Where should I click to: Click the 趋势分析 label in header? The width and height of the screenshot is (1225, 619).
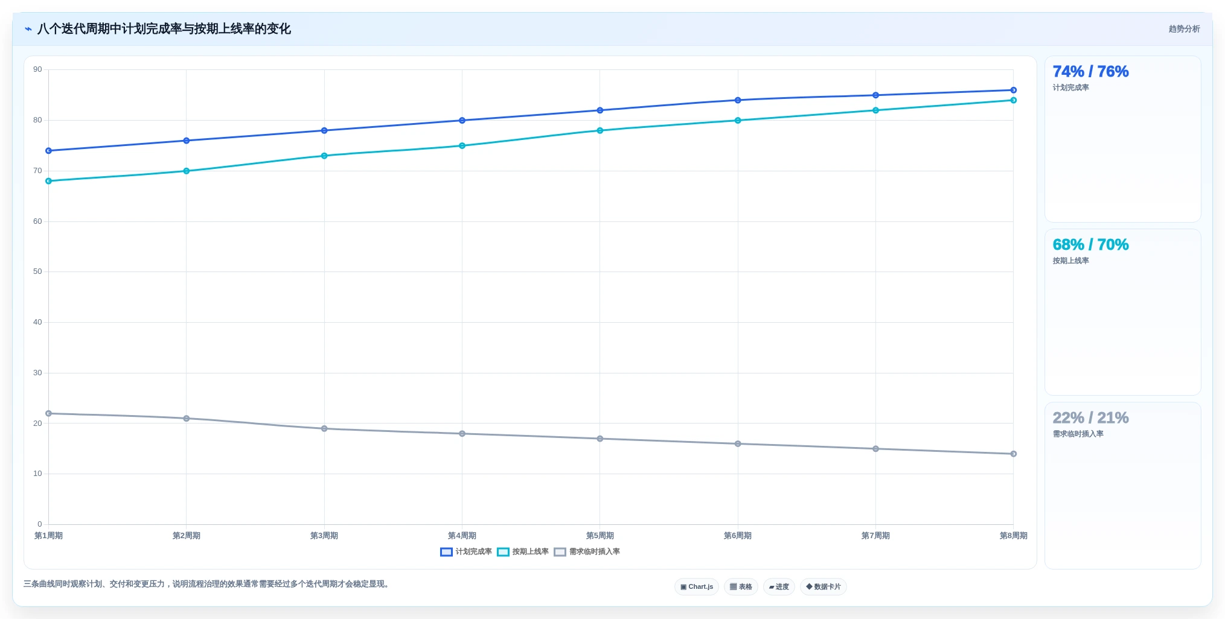(1184, 29)
